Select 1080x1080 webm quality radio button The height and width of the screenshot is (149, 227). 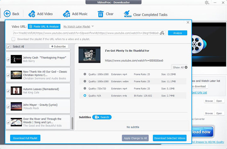(85, 81)
